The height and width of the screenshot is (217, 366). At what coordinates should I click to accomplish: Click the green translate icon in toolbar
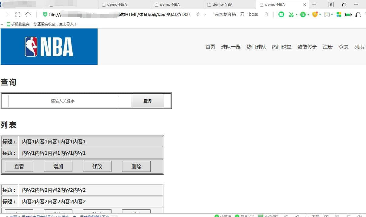pos(303,15)
